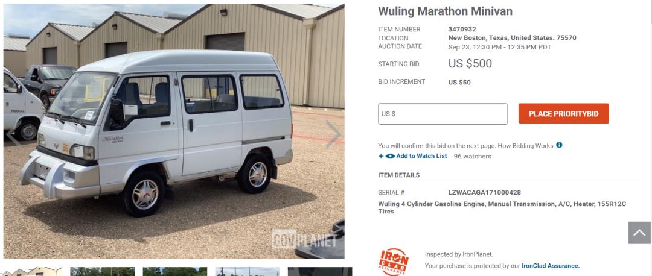Select the third photo thumbnail
Image resolution: width=652 pixels, height=276 pixels.
[174, 271]
